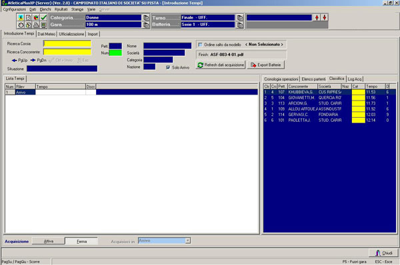Viewport: 400px width, 265px height.
Task: Open the Gara selector icon next to 100 m
Action: 146,25
